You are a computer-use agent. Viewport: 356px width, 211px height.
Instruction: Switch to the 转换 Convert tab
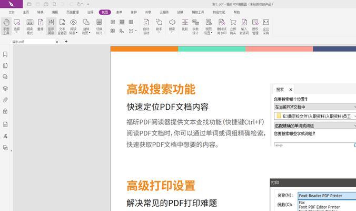pos(41,12)
